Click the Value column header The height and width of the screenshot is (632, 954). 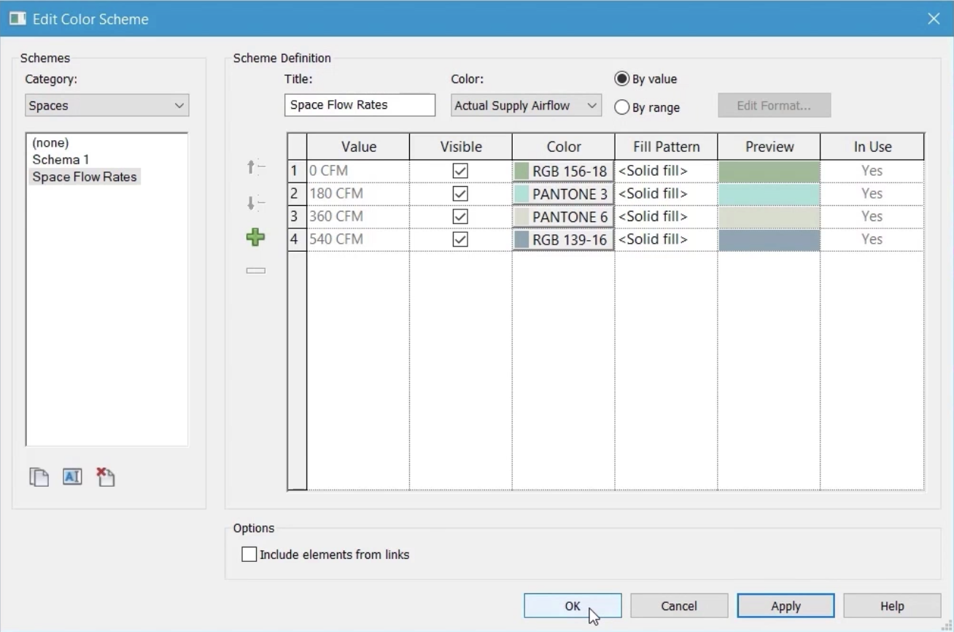(358, 147)
